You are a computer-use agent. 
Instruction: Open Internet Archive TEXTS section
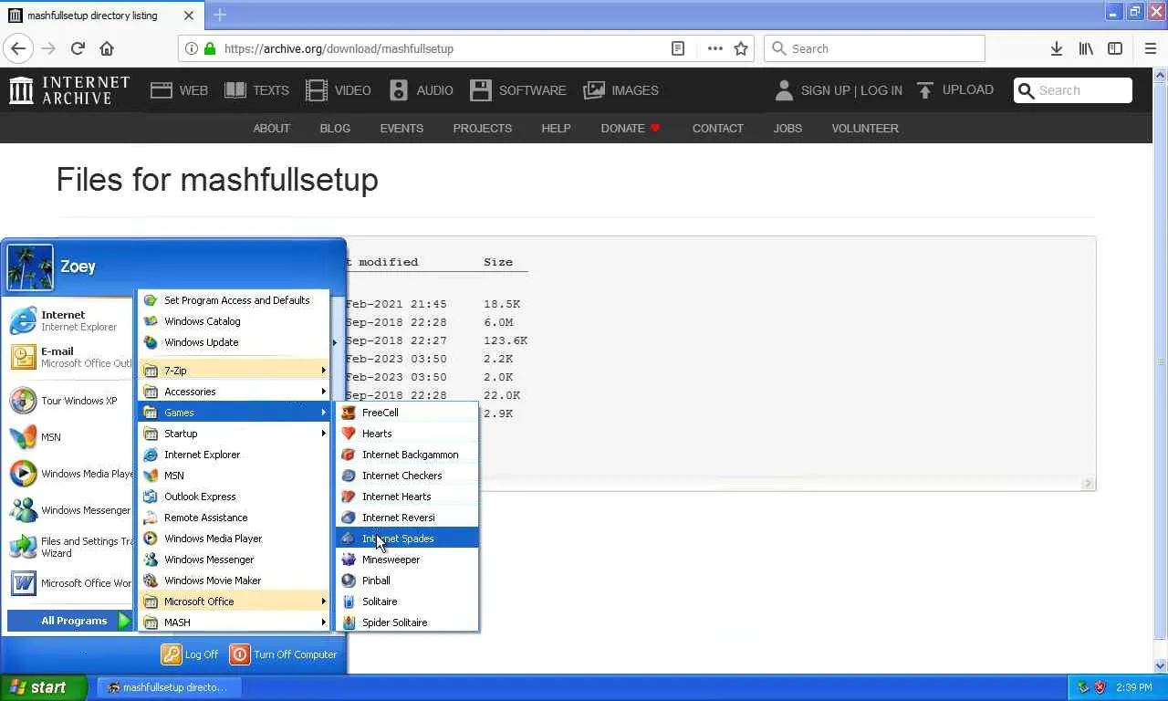[256, 90]
